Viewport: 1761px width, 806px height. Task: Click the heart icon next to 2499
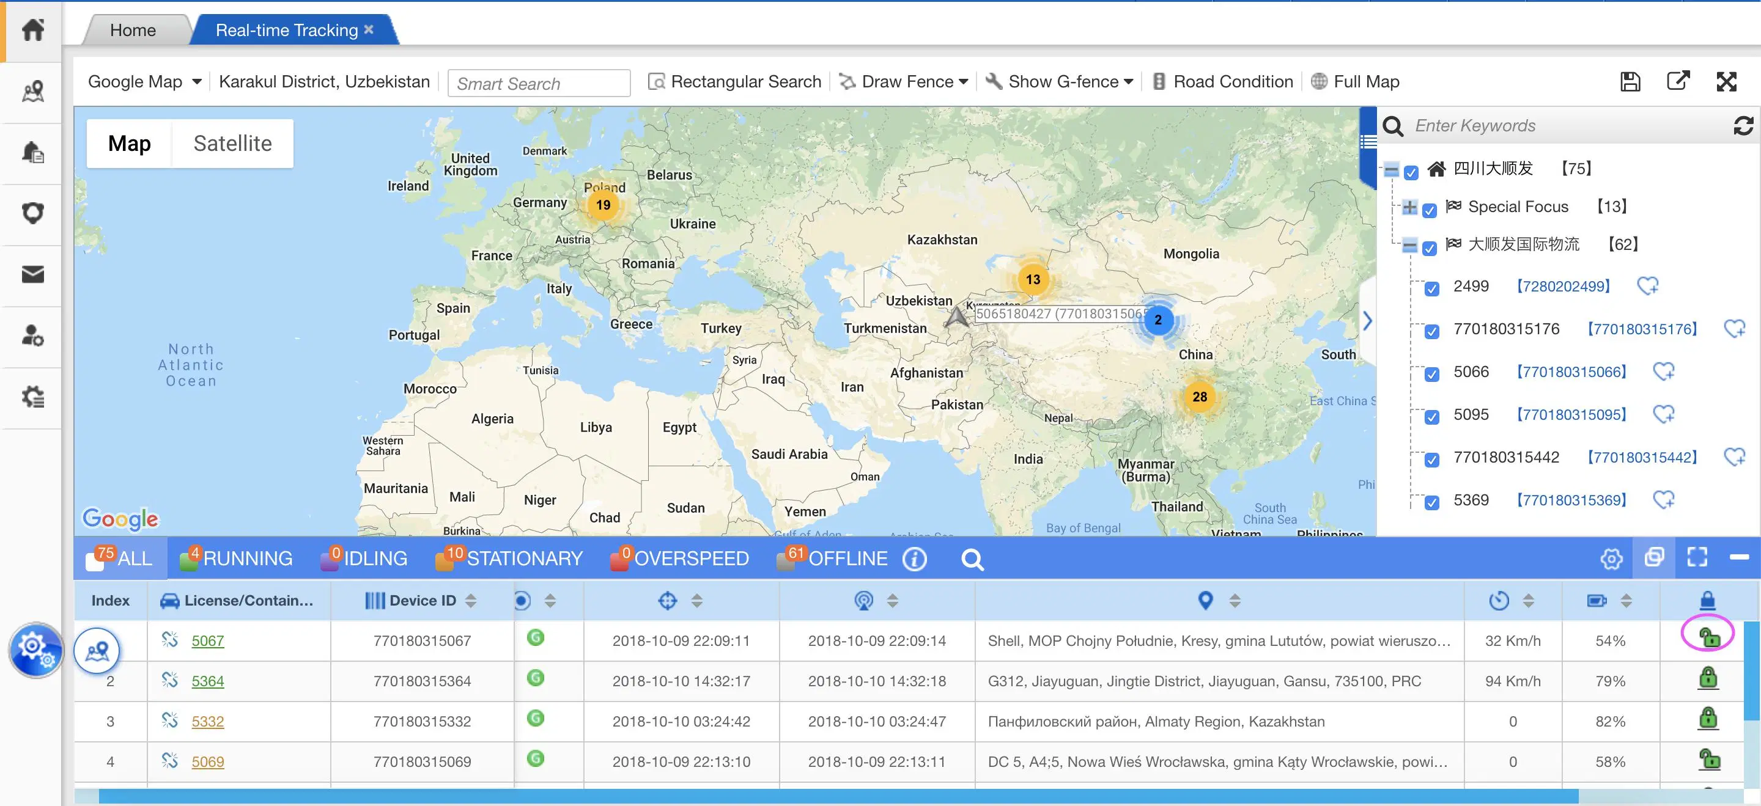1647,285
